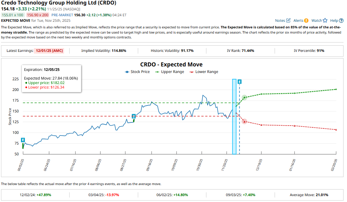Click the lower range point at 01/16/26
The width and height of the screenshot is (347, 202).
click(294, 126)
